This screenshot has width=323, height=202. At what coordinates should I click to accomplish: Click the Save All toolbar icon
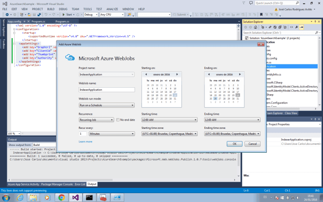click(x=39, y=15)
